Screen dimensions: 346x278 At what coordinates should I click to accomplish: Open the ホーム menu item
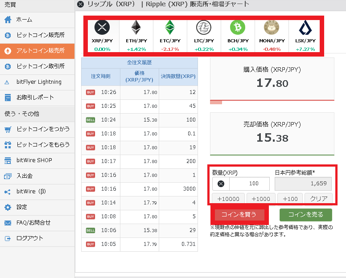[37, 20]
